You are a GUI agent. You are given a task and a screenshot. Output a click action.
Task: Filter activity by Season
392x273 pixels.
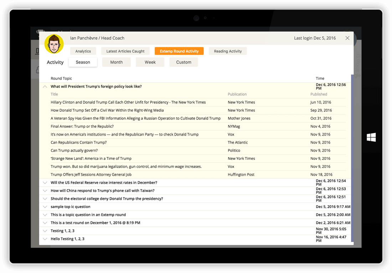(x=83, y=62)
